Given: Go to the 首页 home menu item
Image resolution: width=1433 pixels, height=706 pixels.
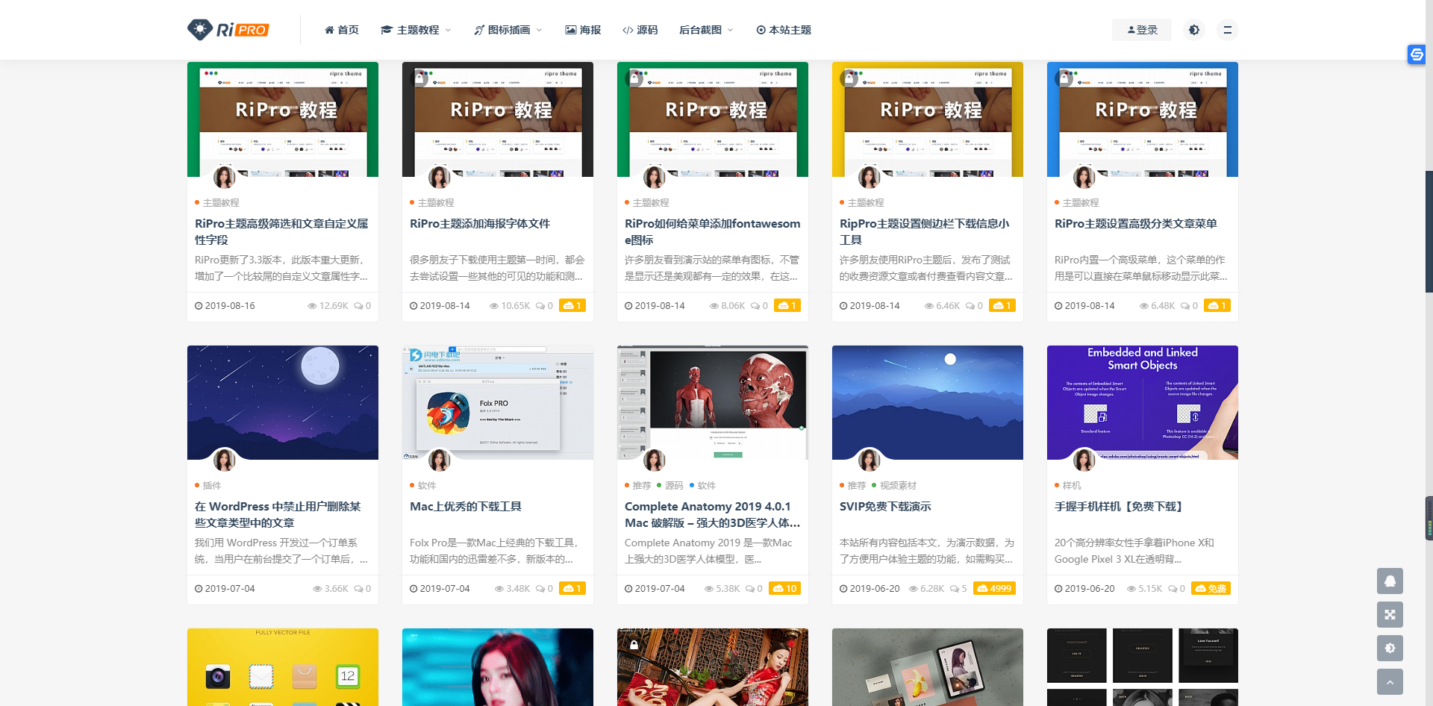Looking at the screenshot, I should (342, 30).
